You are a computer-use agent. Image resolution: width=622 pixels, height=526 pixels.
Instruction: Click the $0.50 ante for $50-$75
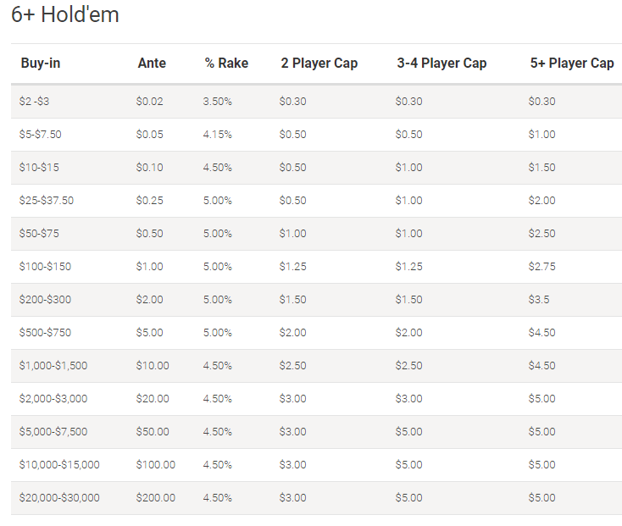click(x=149, y=234)
